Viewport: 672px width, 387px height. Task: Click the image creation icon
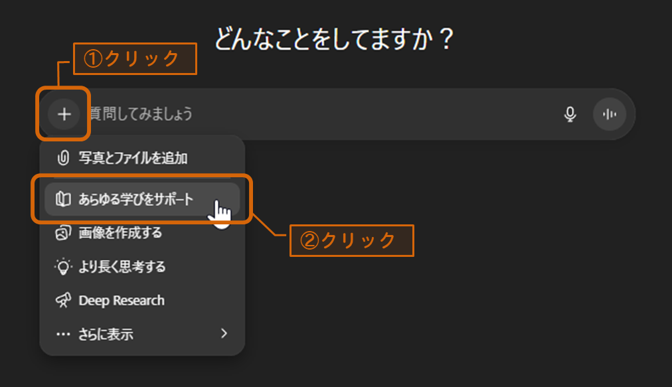[x=63, y=233]
